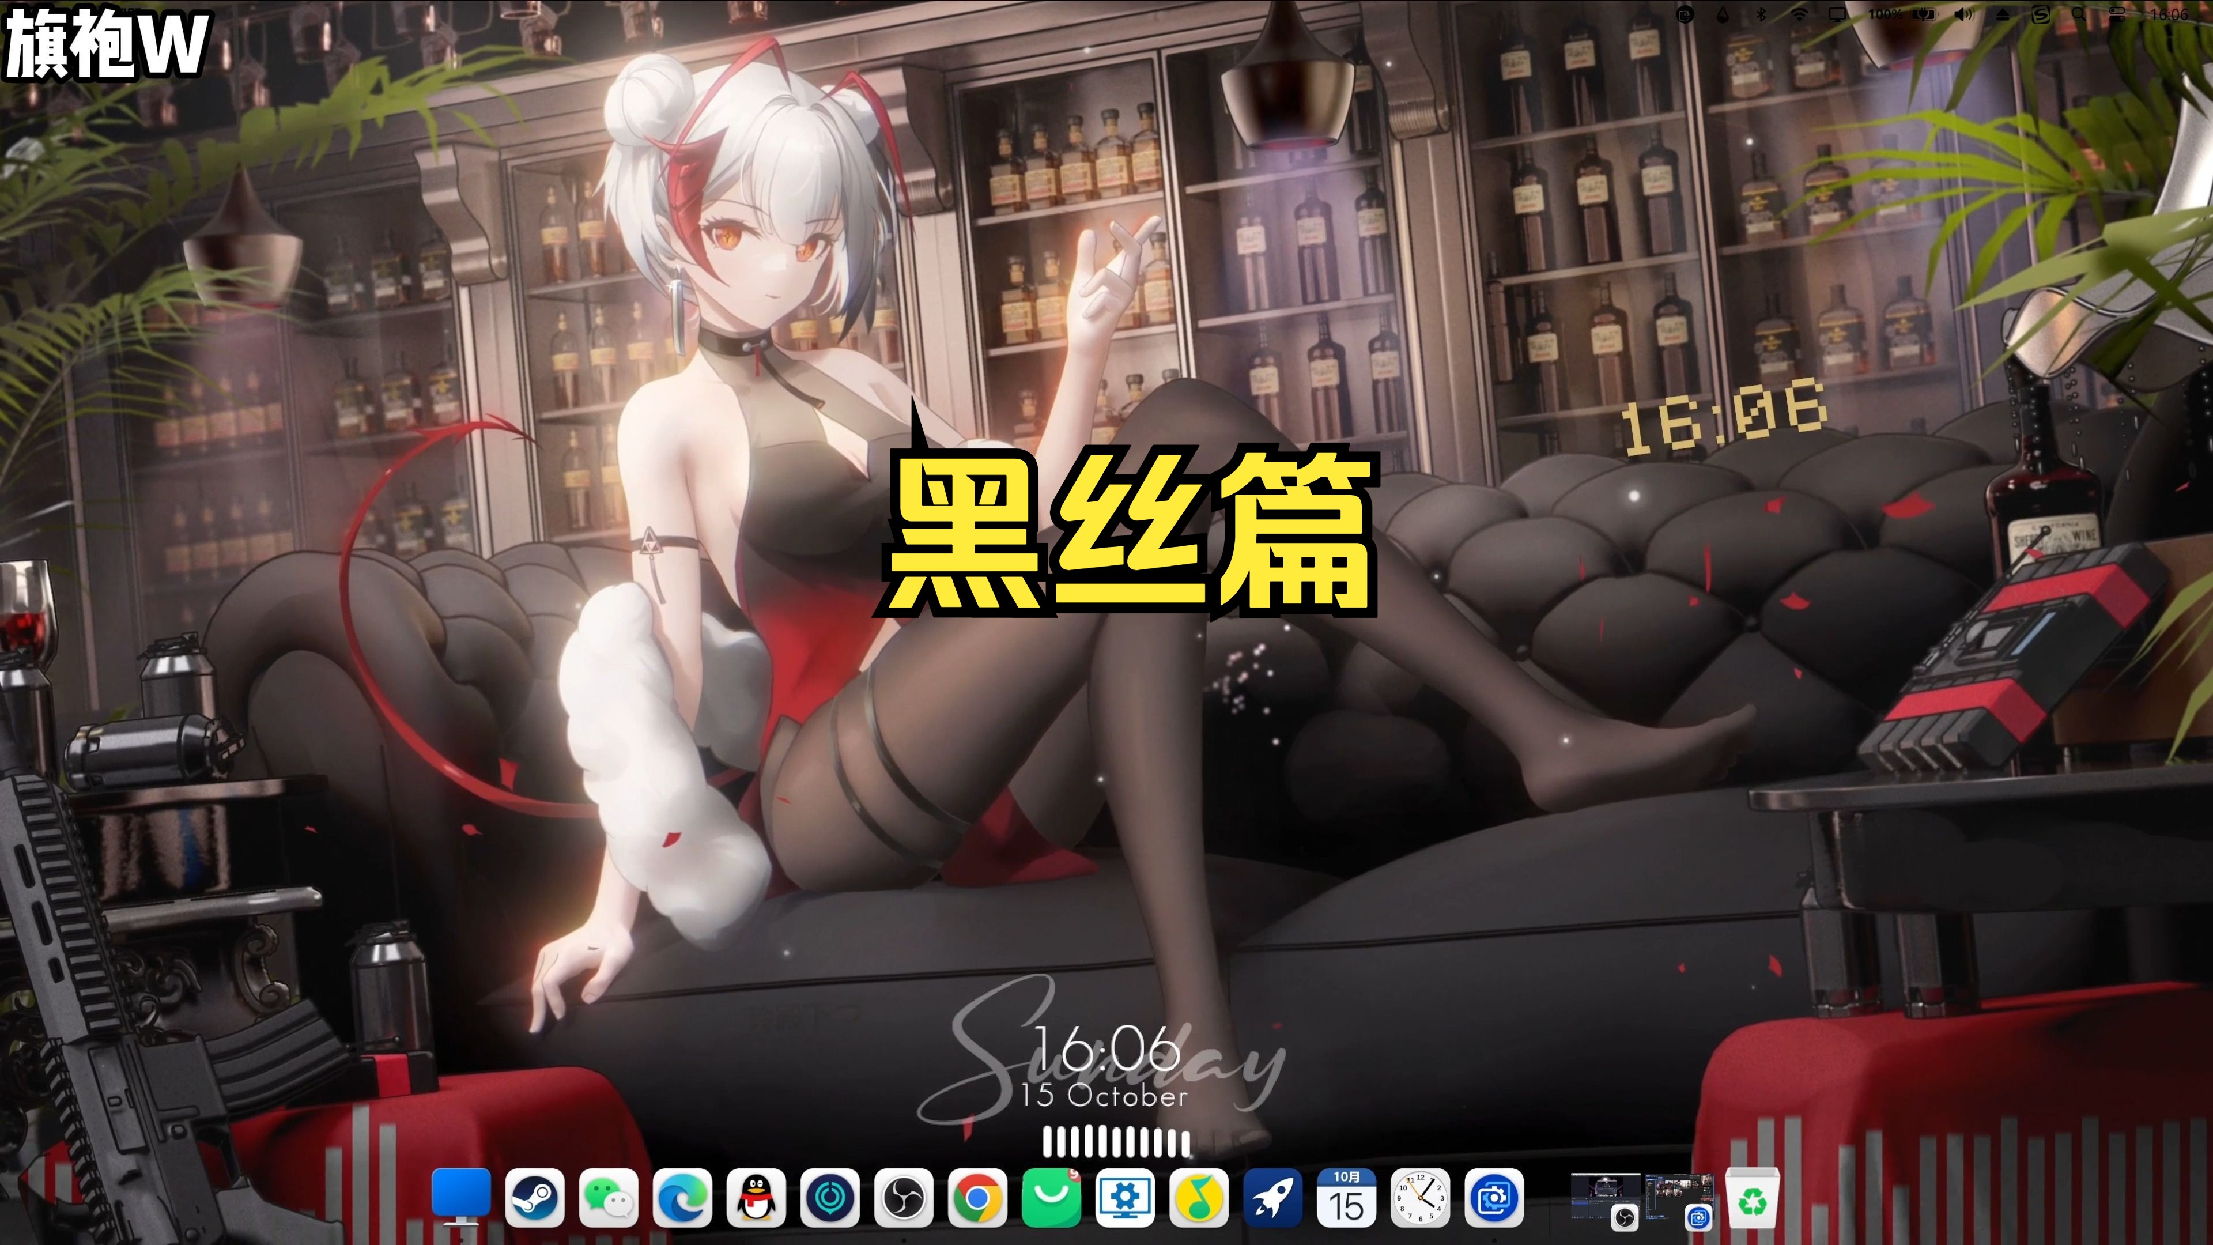This screenshot has width=2213, height=1245.
Task: Open Wi-Fi status menu
Action: 1799,14
